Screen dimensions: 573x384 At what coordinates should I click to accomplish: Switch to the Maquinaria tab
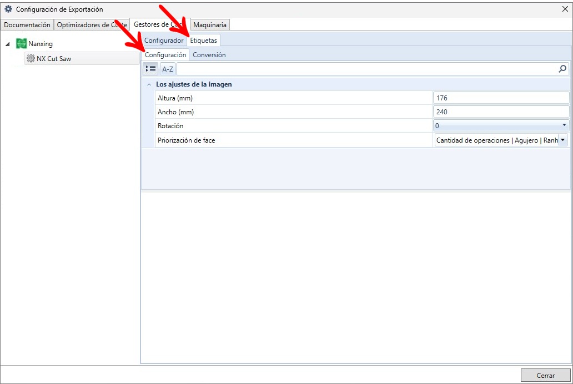(x=210, y=25)
